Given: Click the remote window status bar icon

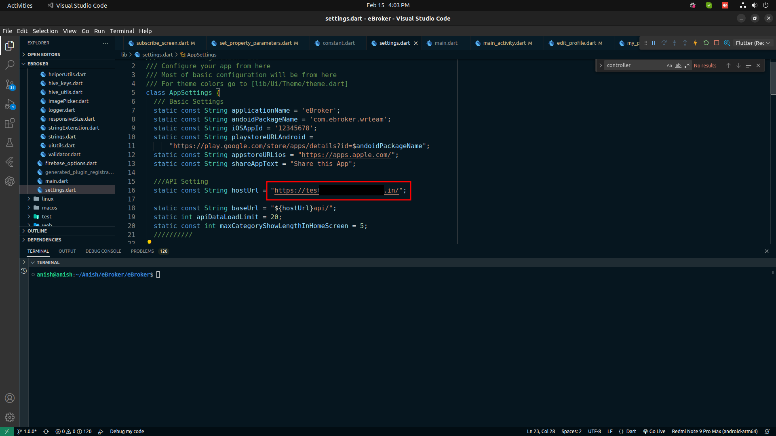Looking at the screenshot, I should coord(7,432).
